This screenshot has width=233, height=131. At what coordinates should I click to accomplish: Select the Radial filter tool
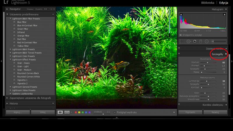pyautogui.click(x=206, y=41)
